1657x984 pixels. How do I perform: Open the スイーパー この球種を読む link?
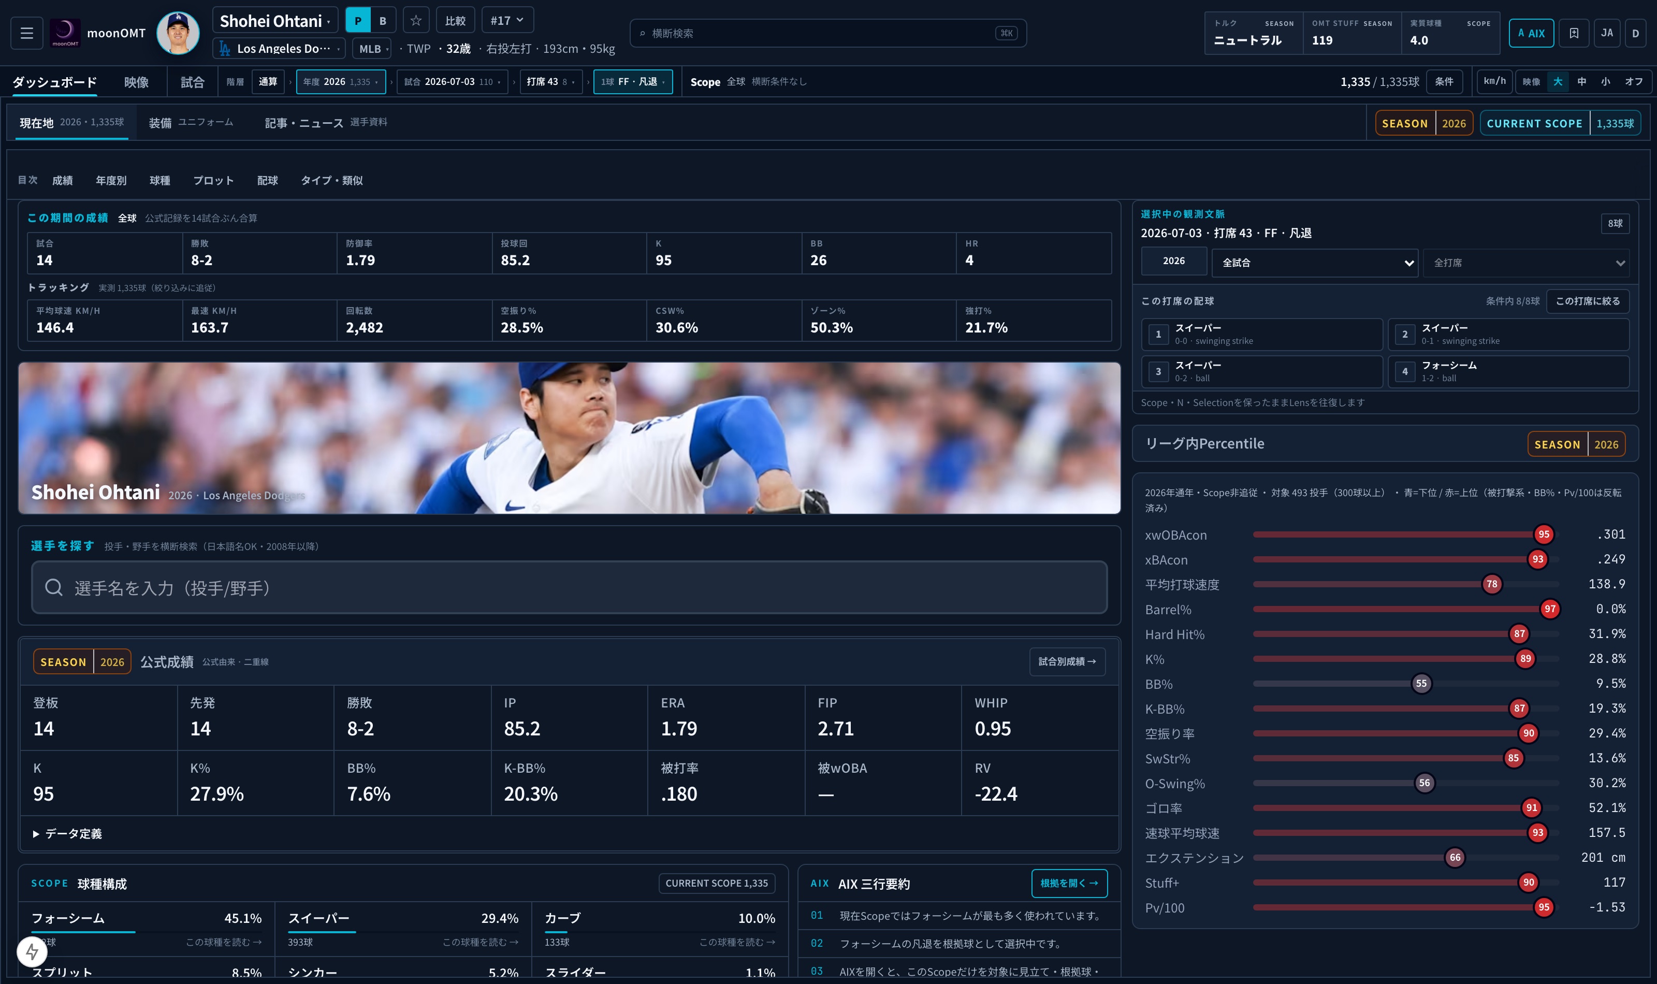point(481,942)
